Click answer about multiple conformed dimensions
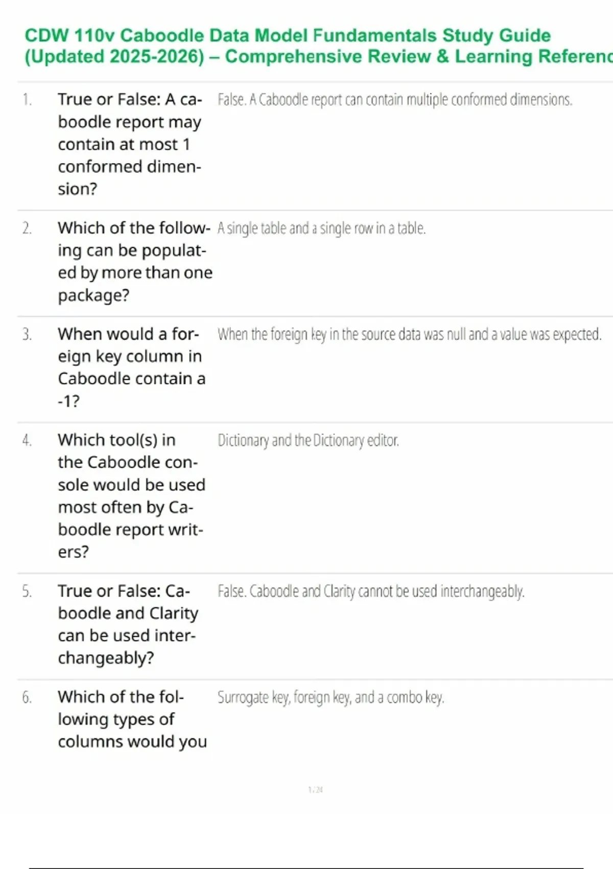This screenshot has height=869, width=613. (x=394, y=100)
